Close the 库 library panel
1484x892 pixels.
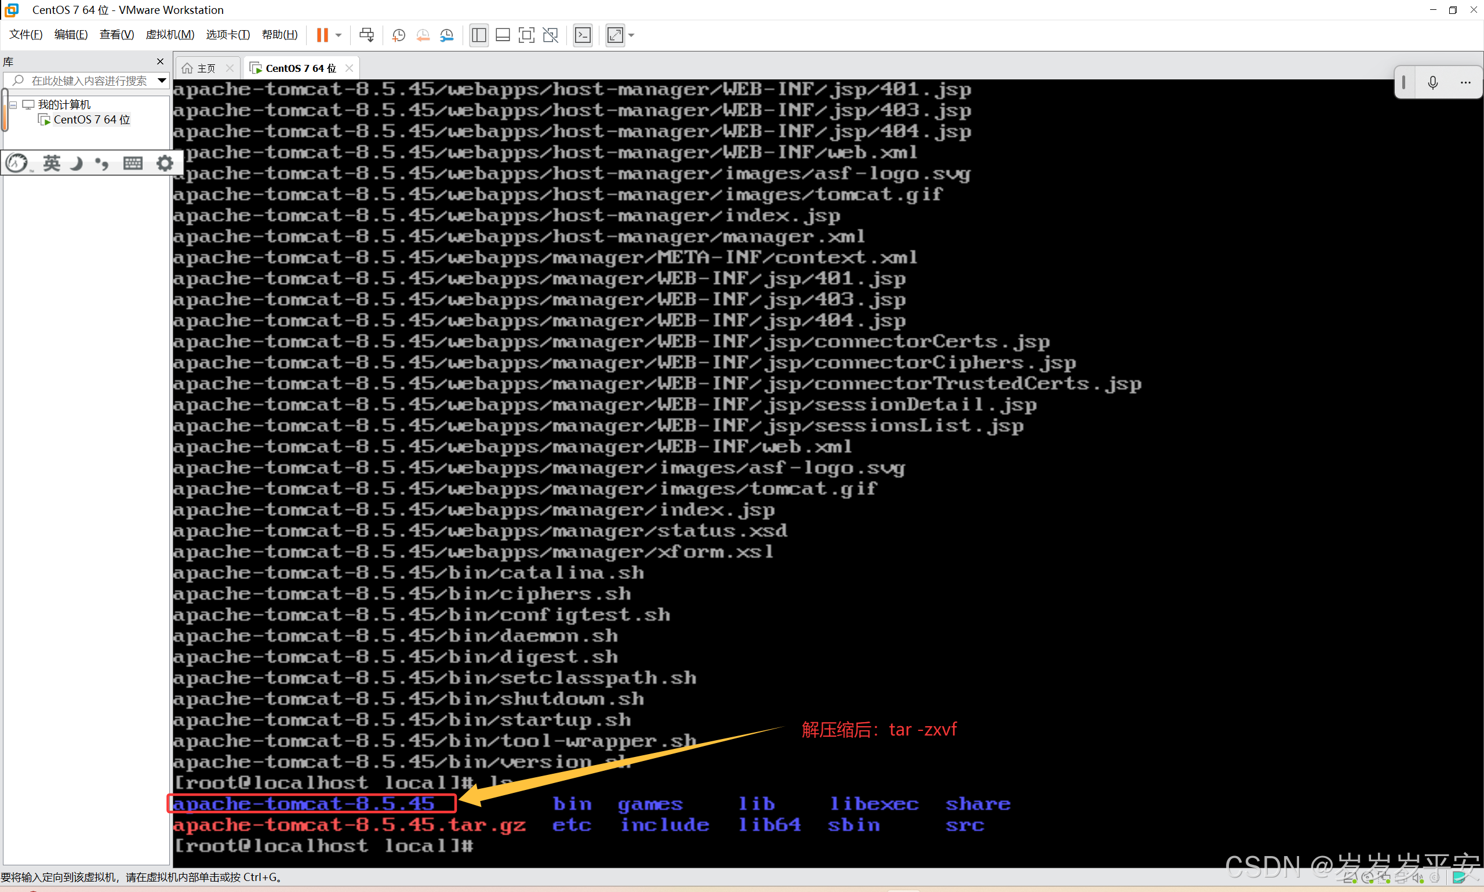point(160,61)
